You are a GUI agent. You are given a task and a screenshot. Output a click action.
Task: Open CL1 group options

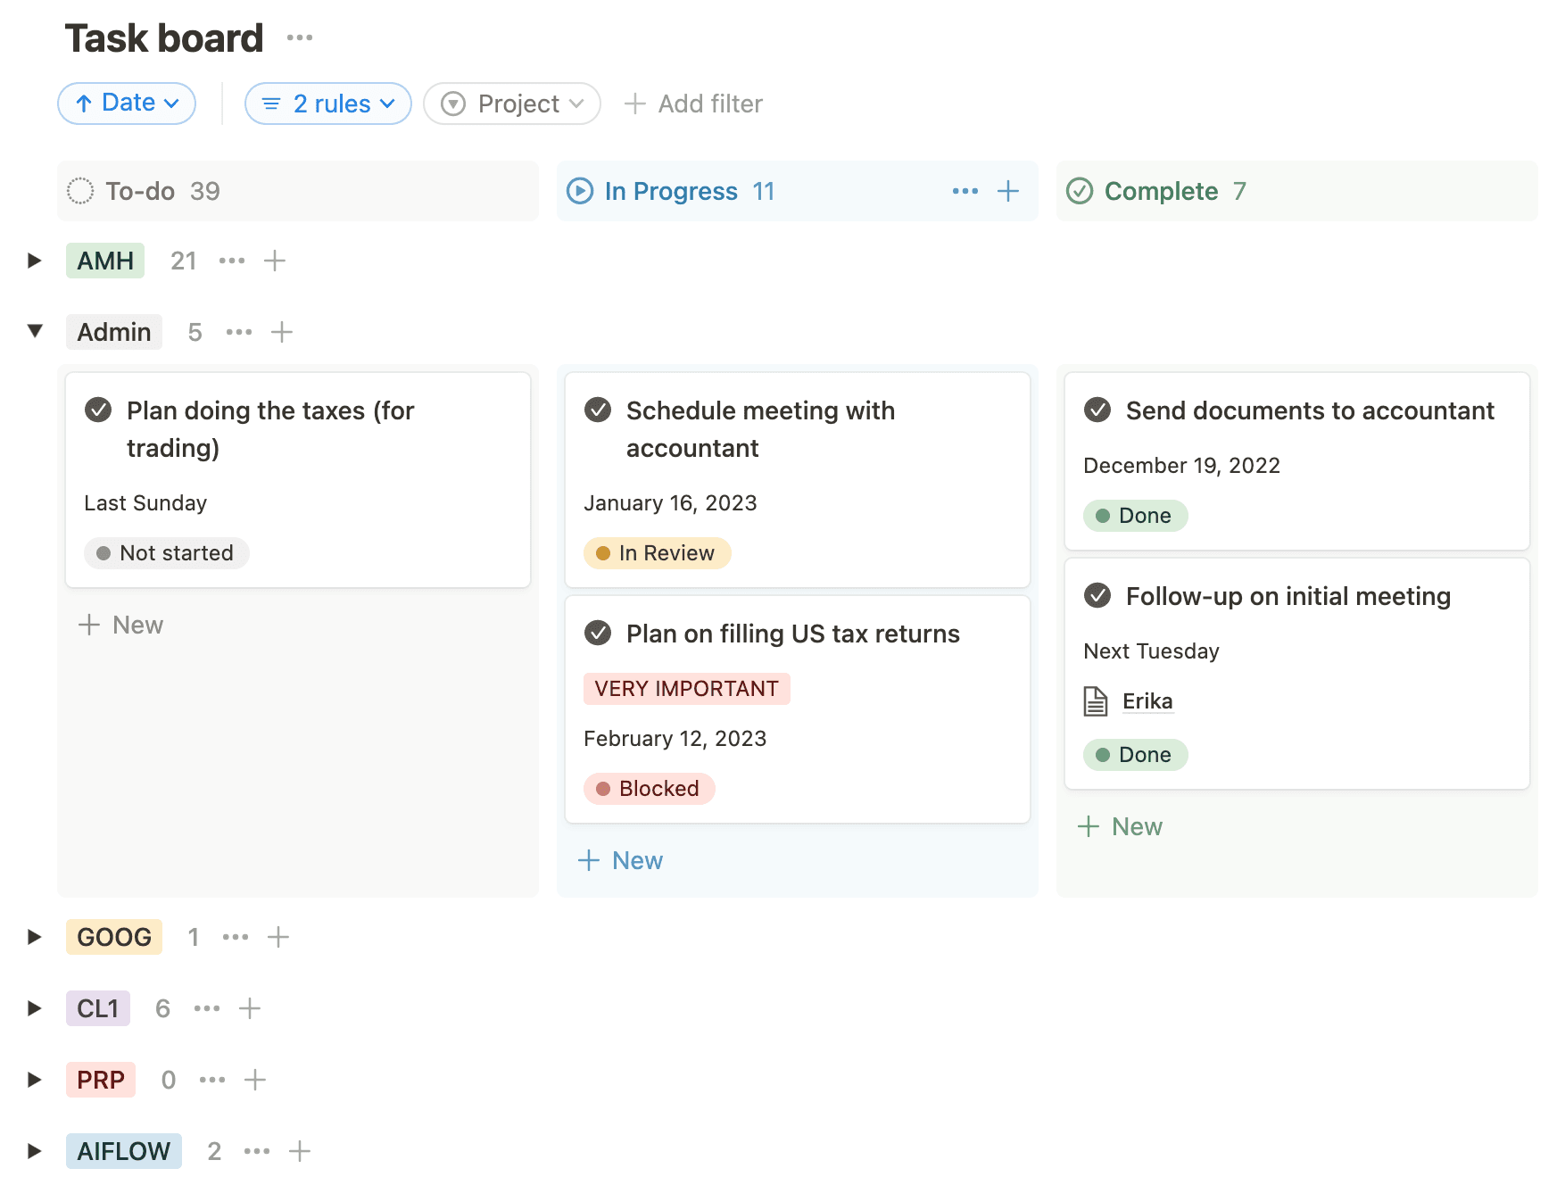[207, 1008]
